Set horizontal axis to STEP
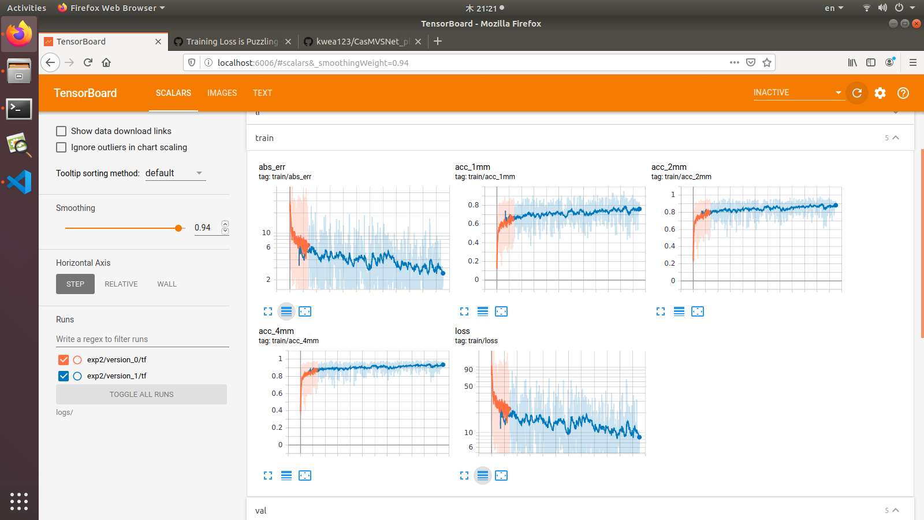The image size is (924, 520). point(75,284)
